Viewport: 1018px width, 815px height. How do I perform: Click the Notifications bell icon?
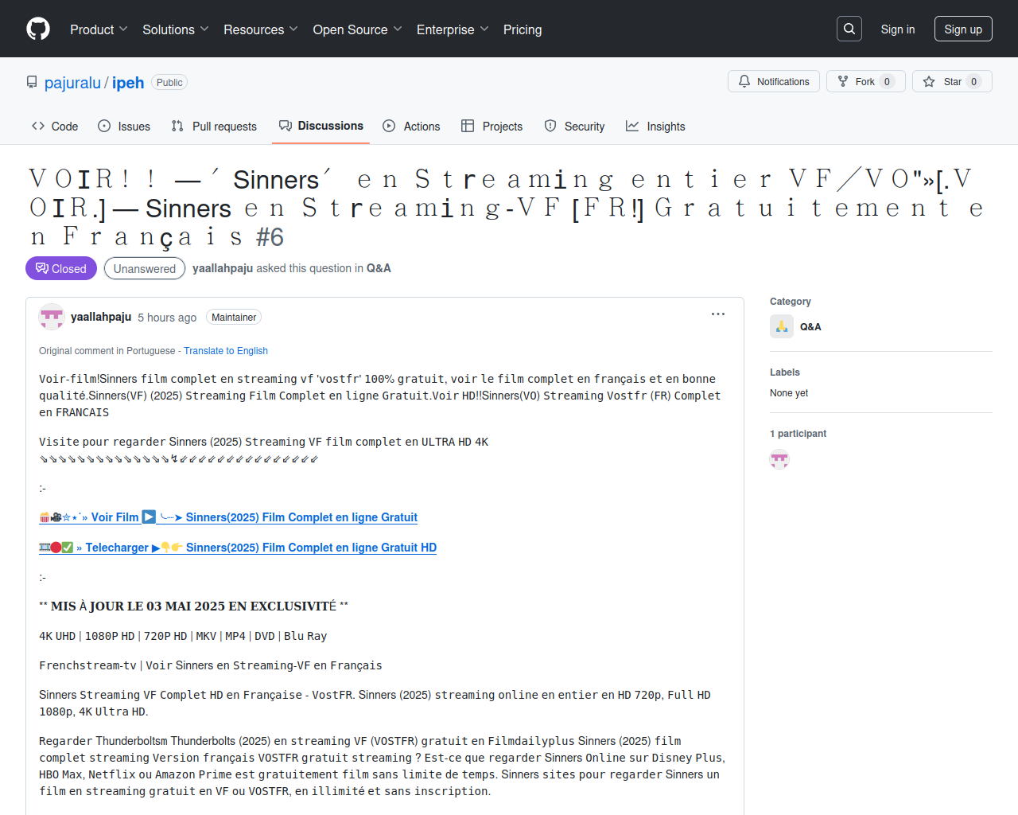click(744, 81)
